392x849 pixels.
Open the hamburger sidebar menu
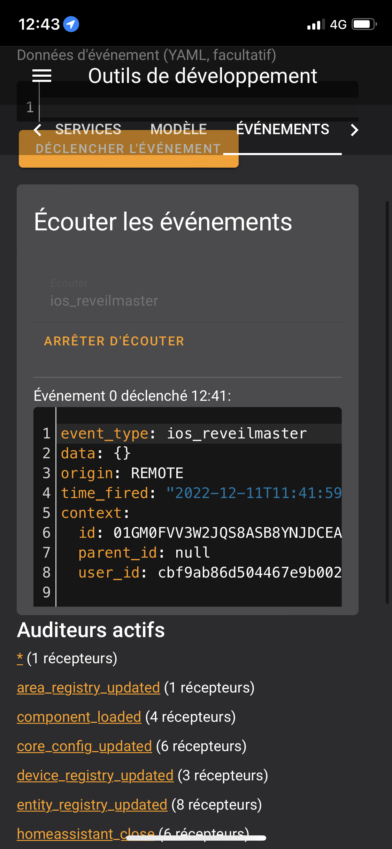[x=41, y=76]
